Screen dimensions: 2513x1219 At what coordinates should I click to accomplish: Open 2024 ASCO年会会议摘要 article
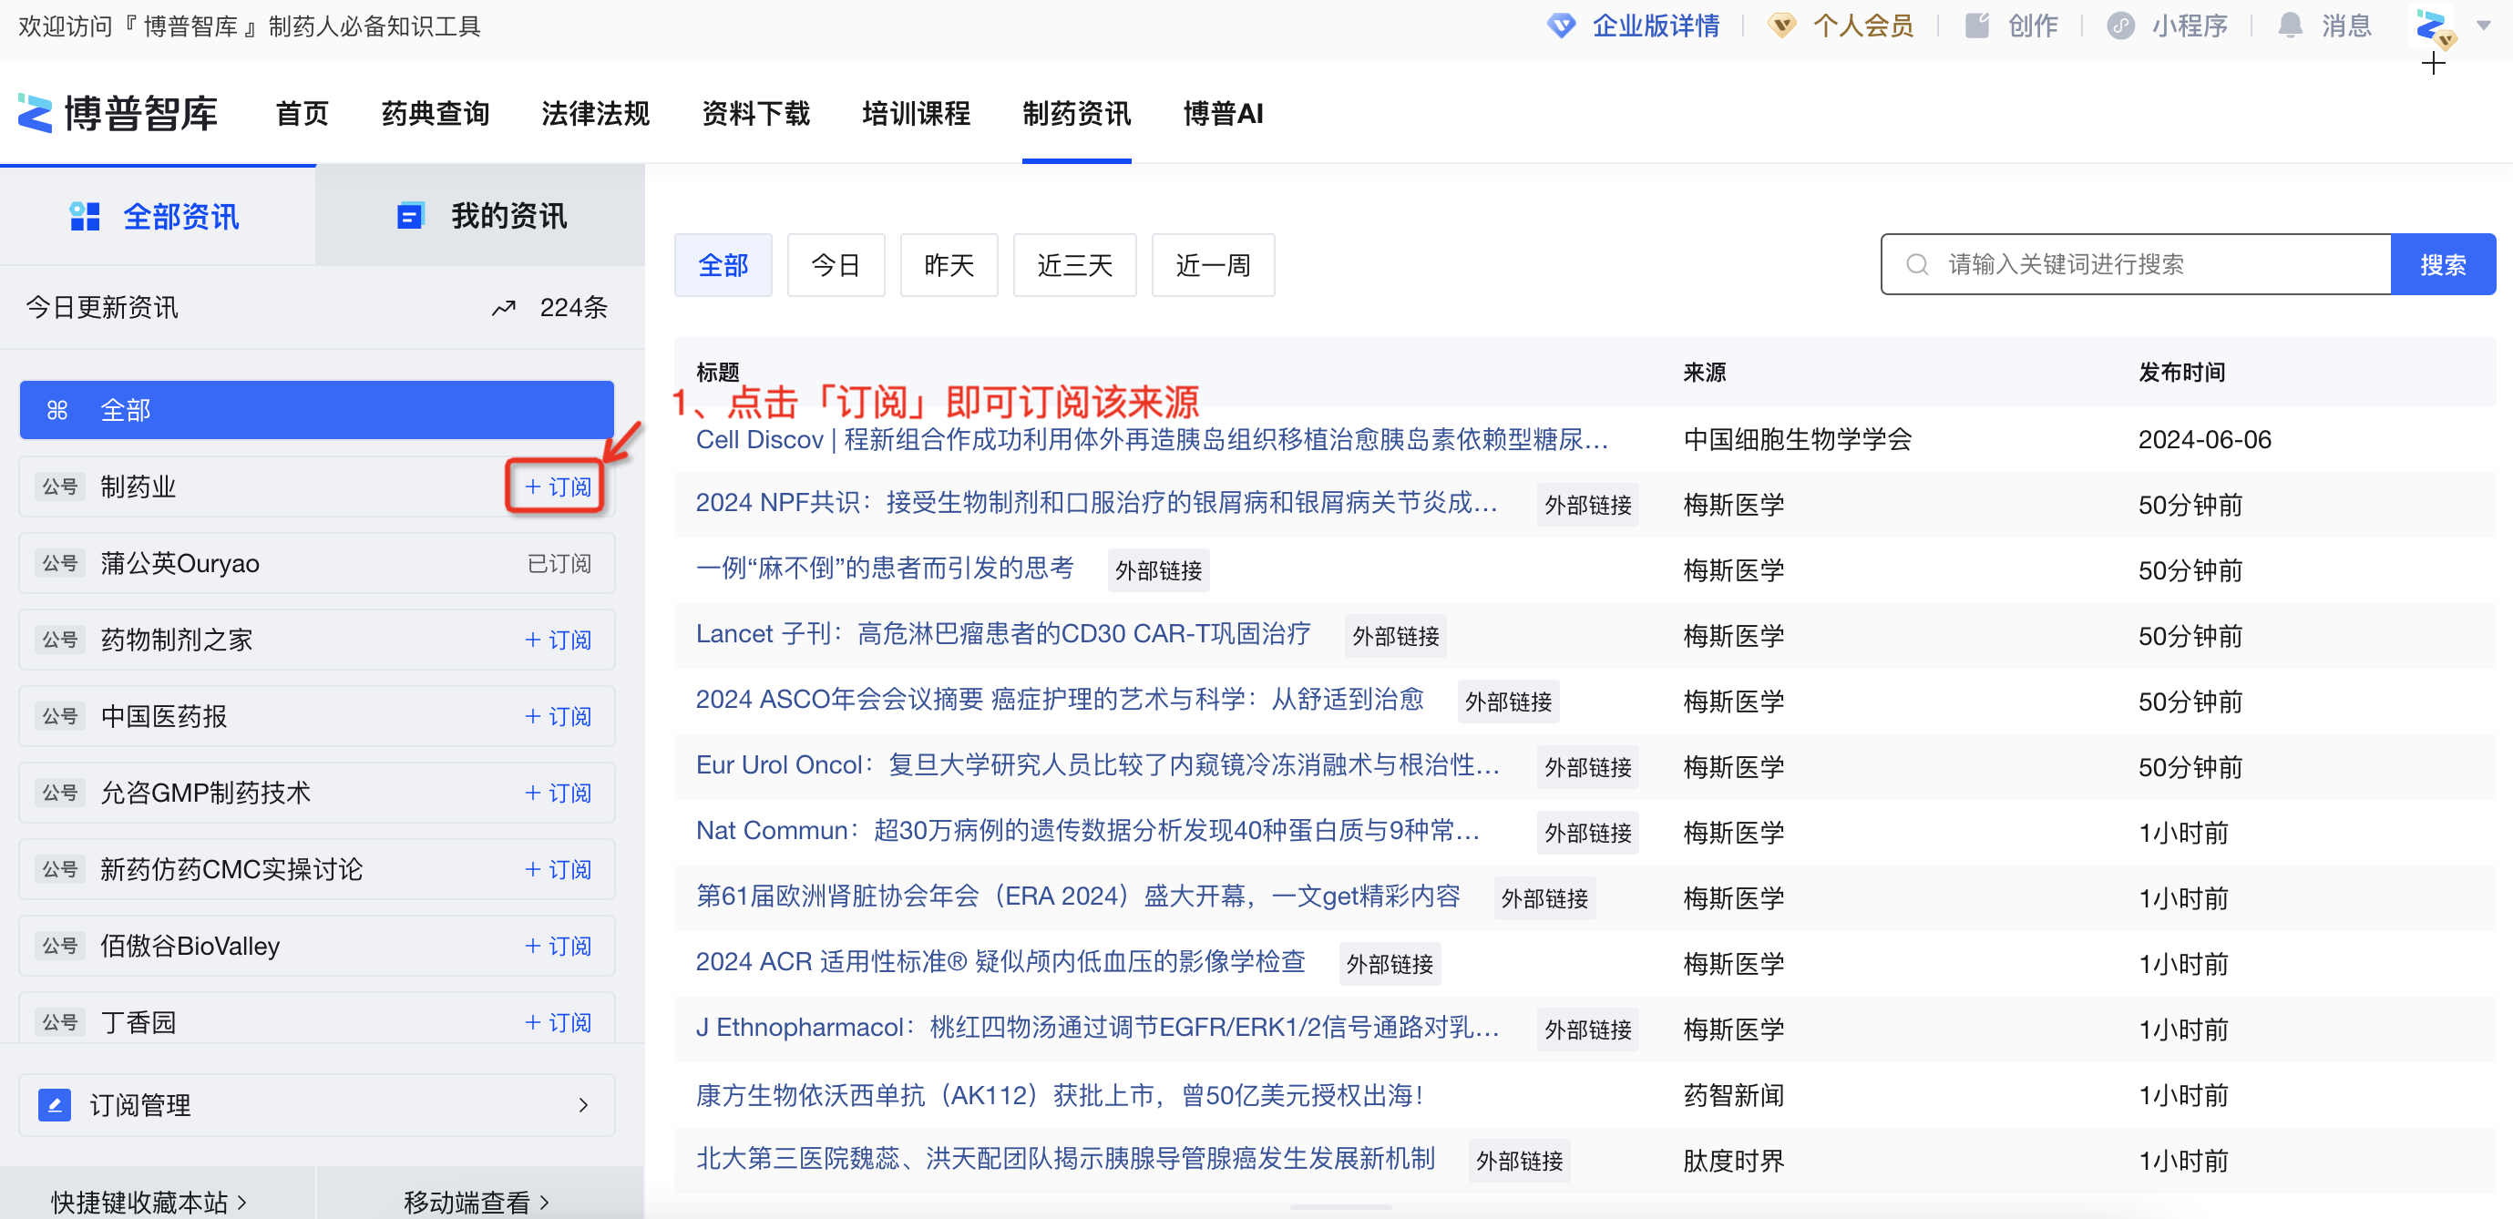point(1060,699)
